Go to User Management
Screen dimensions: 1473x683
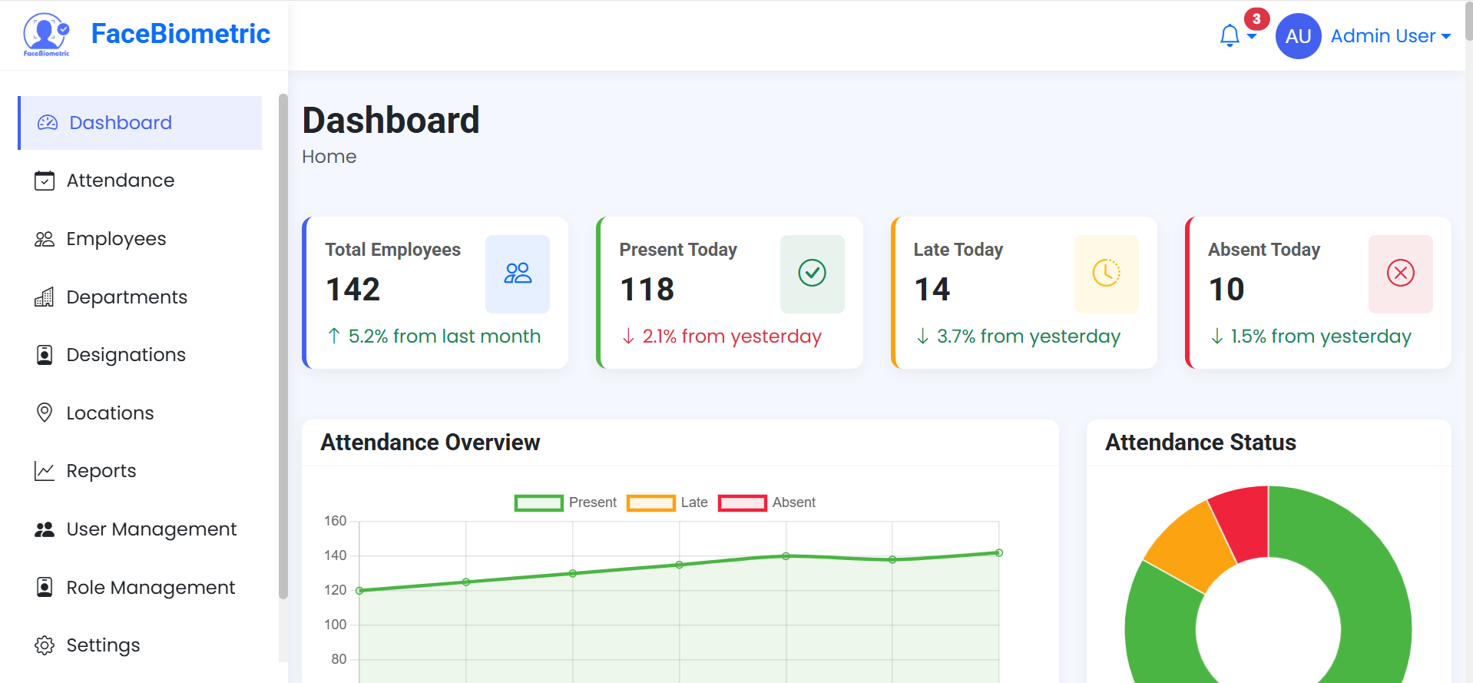point(140,529)
